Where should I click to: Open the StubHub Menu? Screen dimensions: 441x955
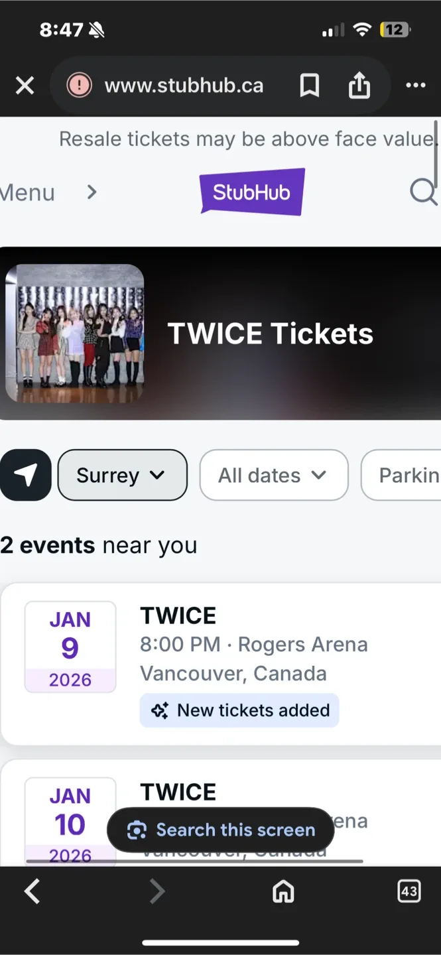(x=28, y=192)
